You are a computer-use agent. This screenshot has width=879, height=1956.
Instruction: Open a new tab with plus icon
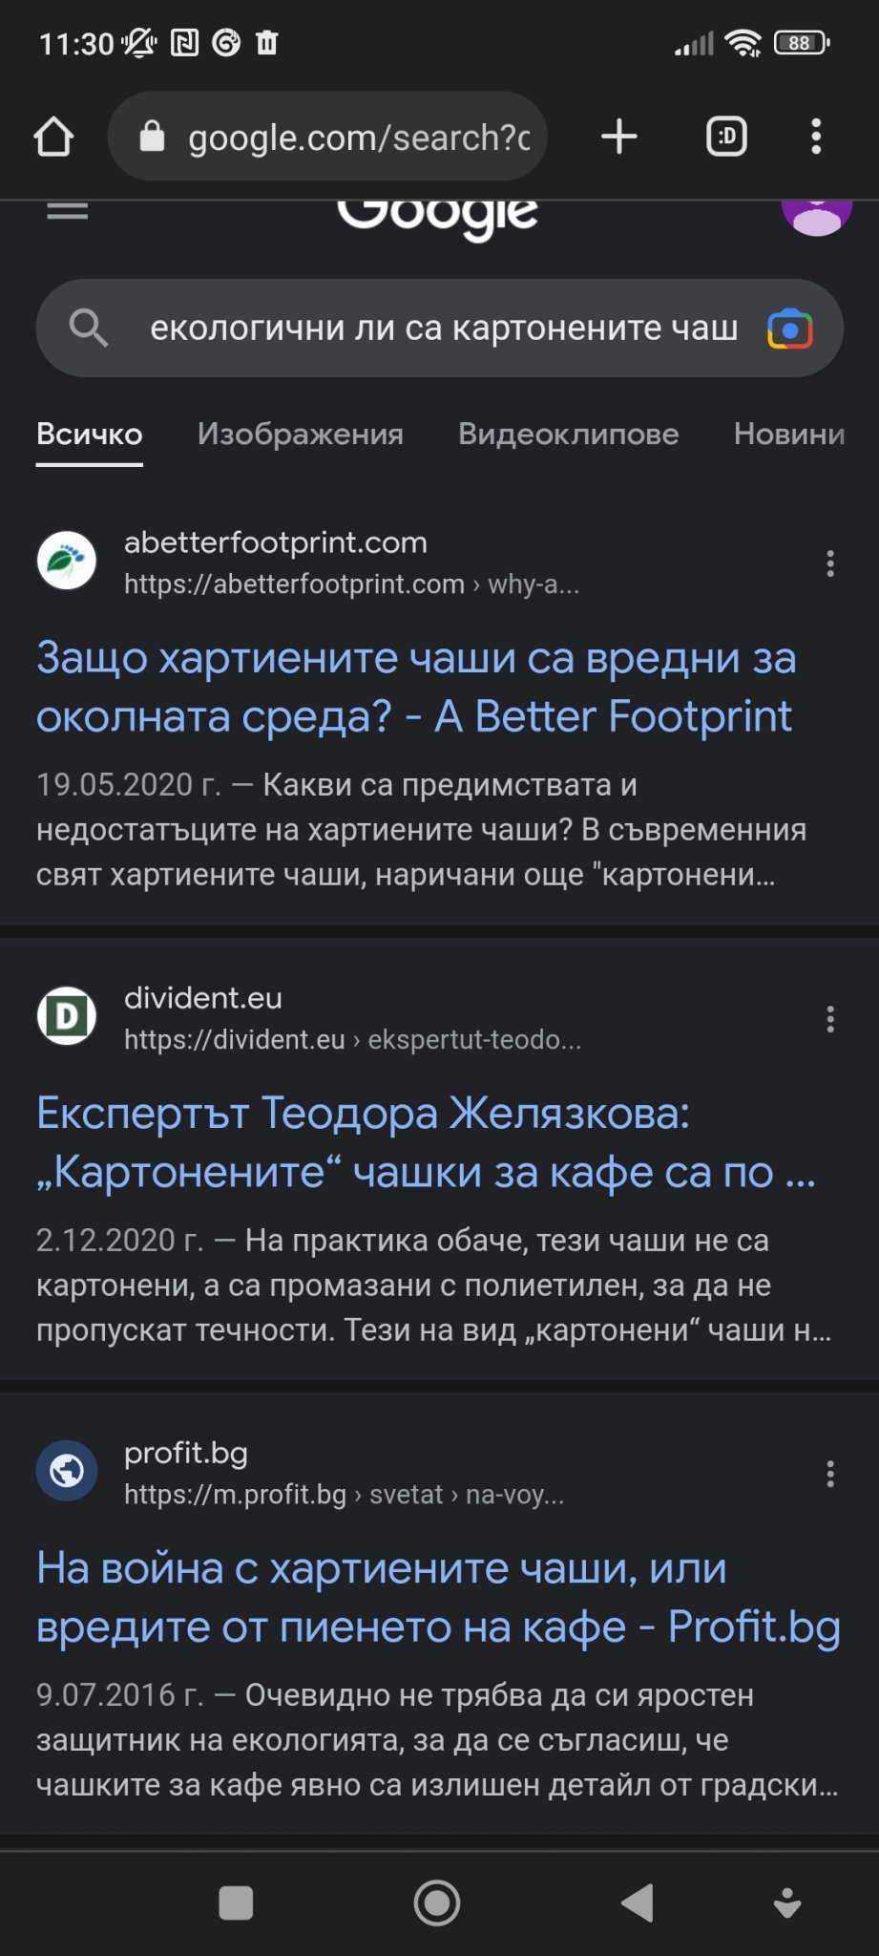click(618, 137)
